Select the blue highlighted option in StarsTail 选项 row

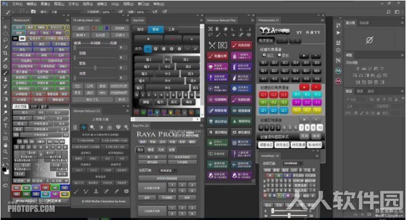148,49
